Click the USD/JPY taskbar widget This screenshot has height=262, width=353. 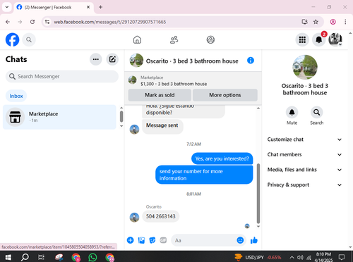[x=258, y=257]
